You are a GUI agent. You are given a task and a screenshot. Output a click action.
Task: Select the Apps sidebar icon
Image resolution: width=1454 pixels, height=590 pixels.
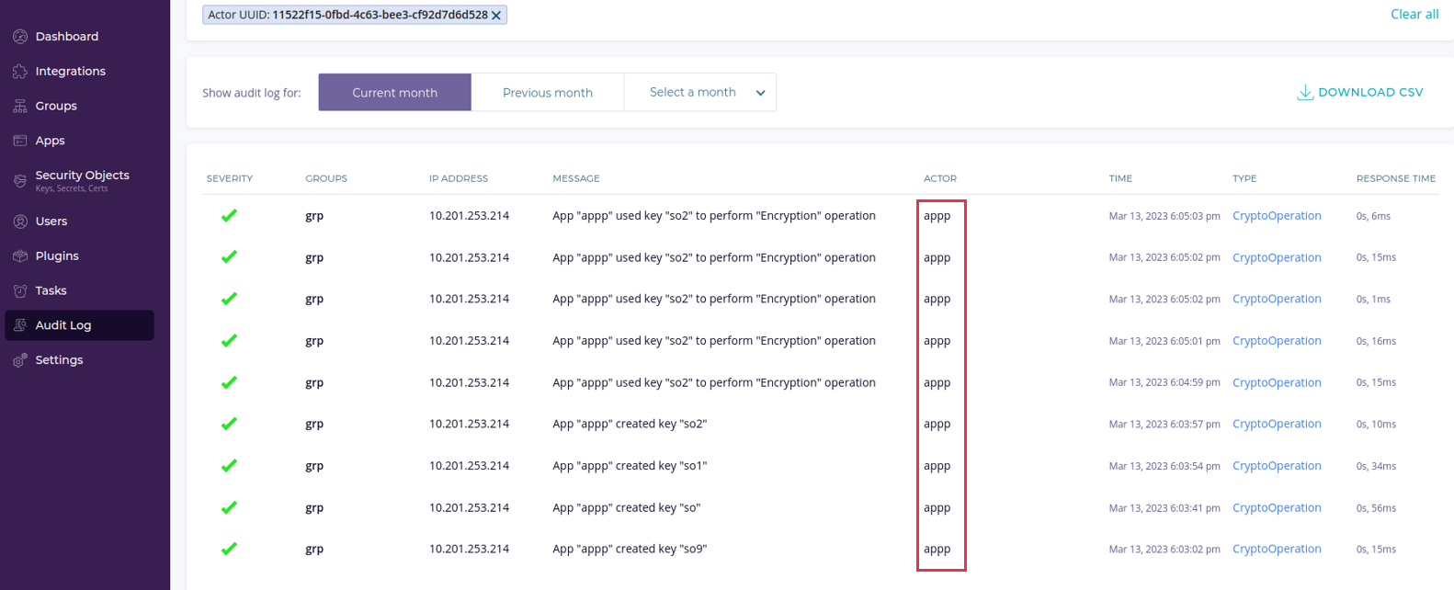20,141
